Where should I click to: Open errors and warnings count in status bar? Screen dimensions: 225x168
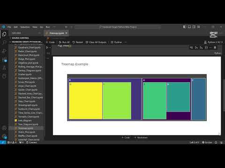(x=12, y=142)
